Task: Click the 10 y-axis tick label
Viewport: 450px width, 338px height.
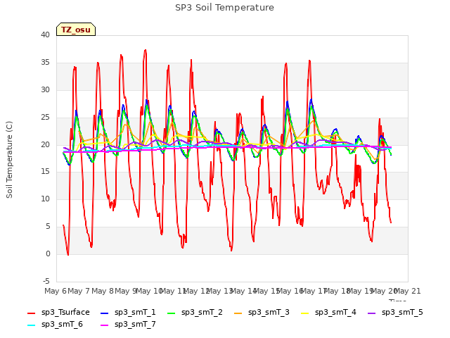Action: pyautogui.click(x=45, y=199)
